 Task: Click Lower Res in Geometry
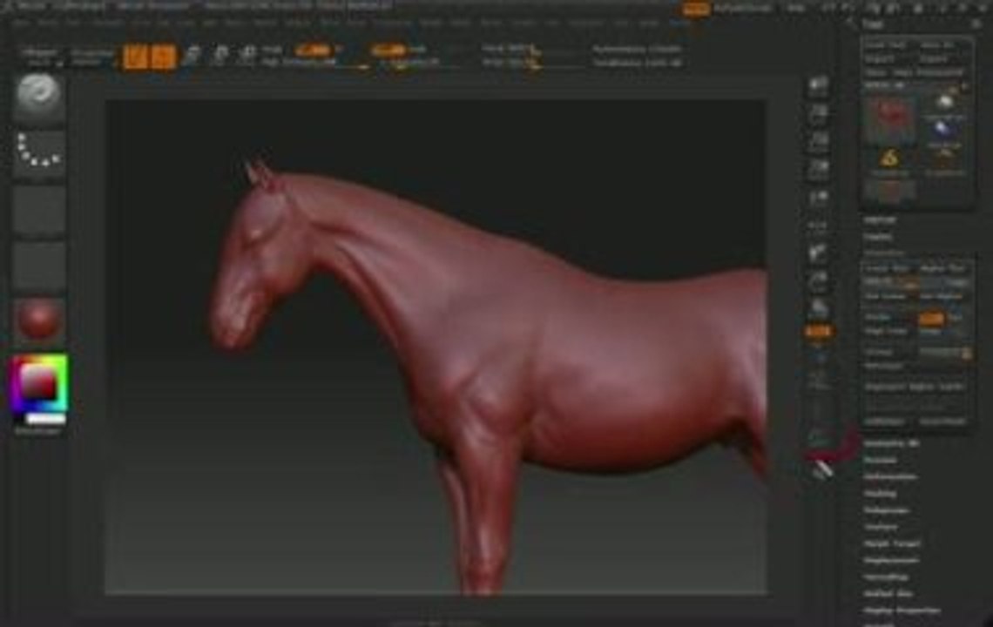(x=887, y=269)
